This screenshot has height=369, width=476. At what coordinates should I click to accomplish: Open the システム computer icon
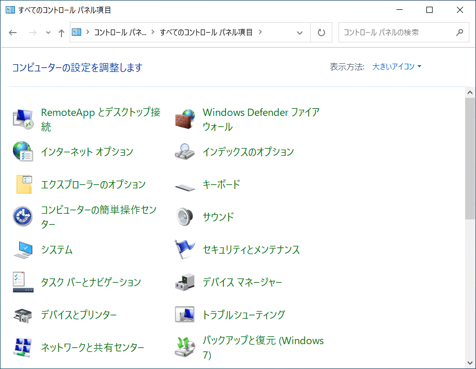point(23,250)
